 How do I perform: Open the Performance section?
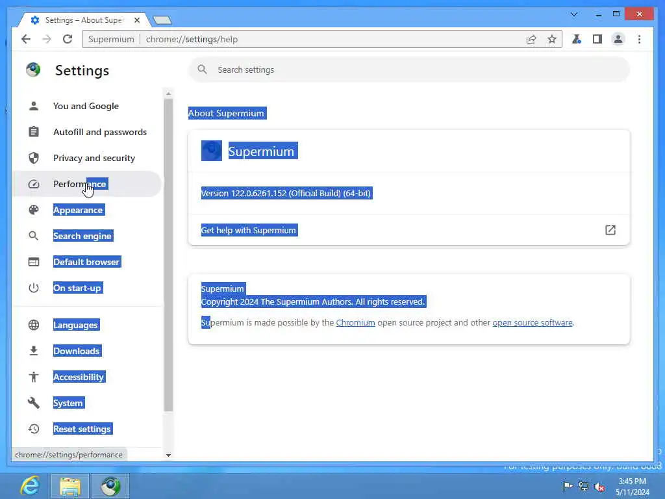coord(87,184)
